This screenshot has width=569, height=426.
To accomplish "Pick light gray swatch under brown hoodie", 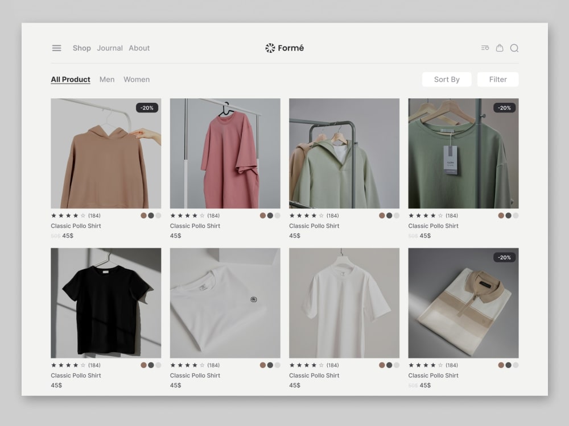I will [158, 215].
